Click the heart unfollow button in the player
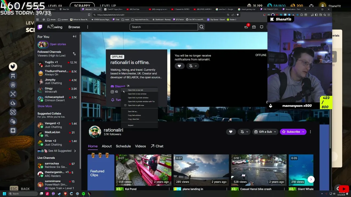 click(179, 66)
